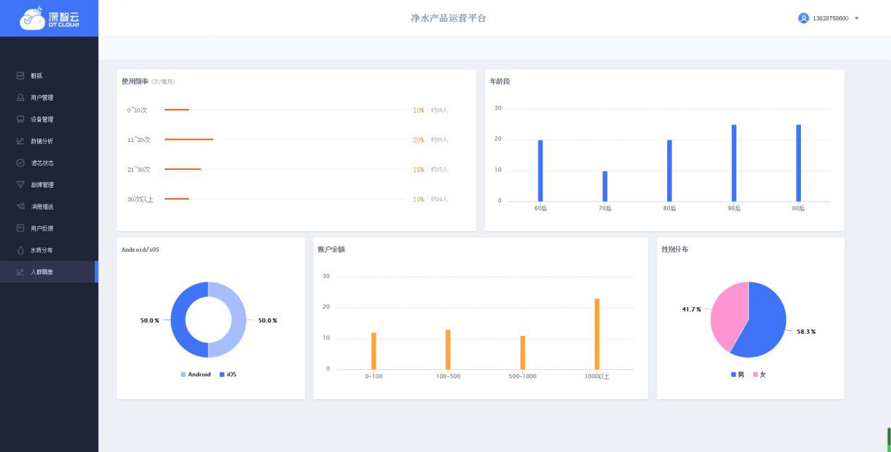Click the 数据分析 chart icon
This screenshot has width=891, height=452.
pyautogui.click(x=20, y=141)
